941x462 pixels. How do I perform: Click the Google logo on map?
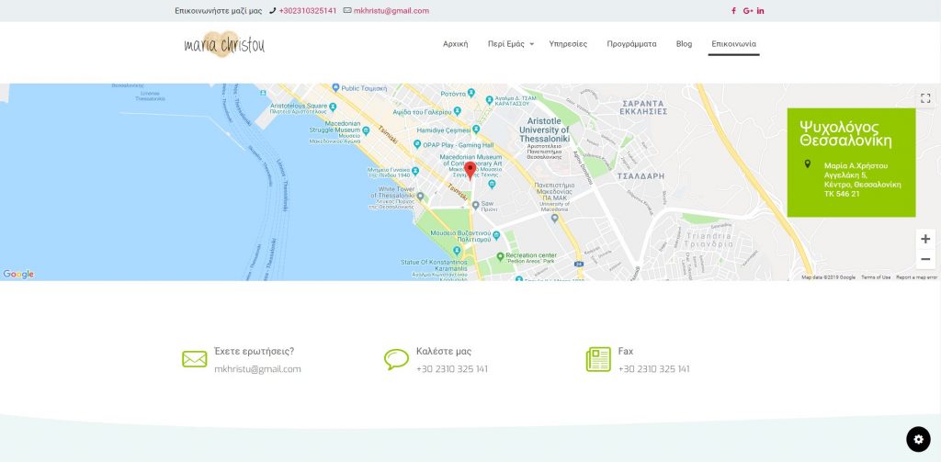[x=18, y=275]
